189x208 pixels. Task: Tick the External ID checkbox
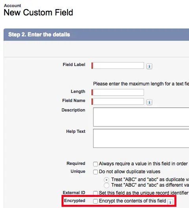pos(95,193)
